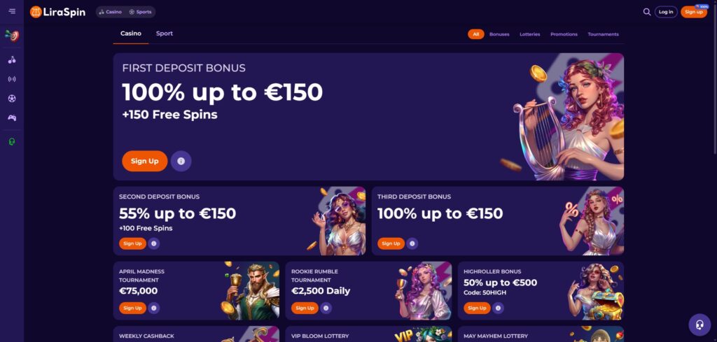Show info for Highroller Bonus

498,308
